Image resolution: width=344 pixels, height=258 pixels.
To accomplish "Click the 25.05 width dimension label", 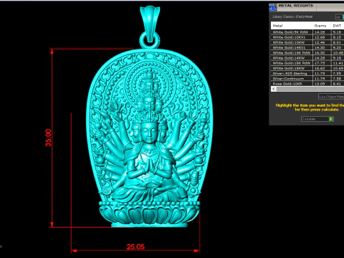I will coord(135,247).
